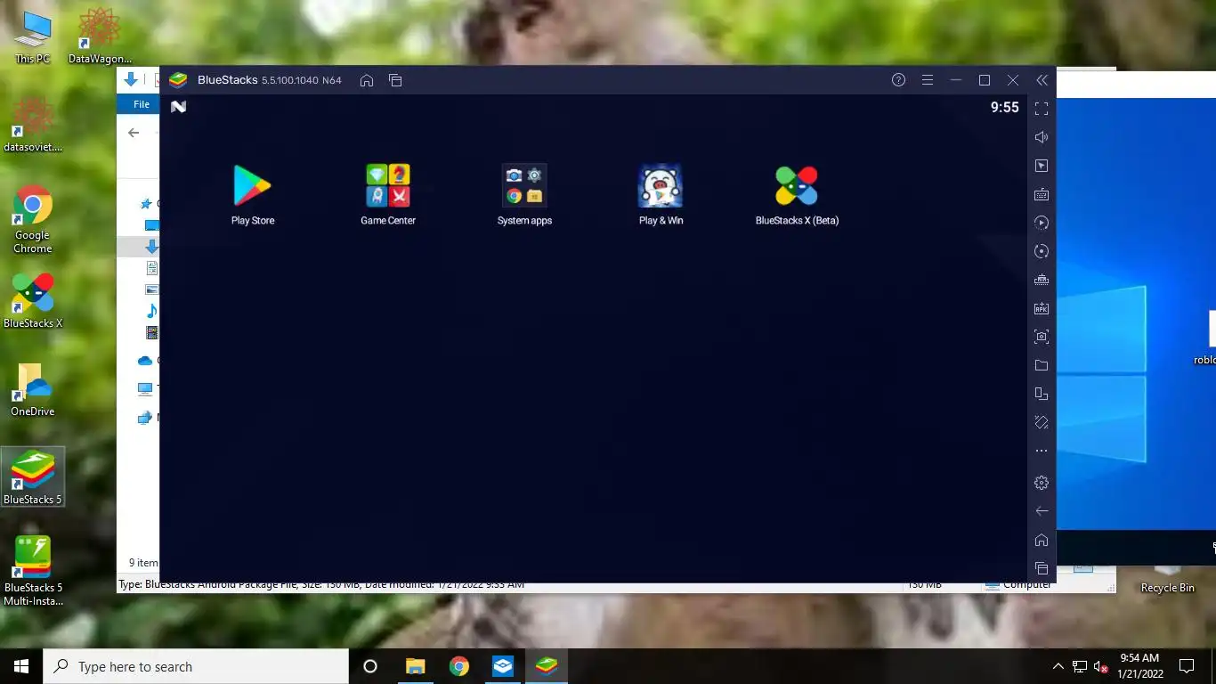Show hidden system tray icons
This screenshot has width=1216, height=684.
(x=1058, y=666)
